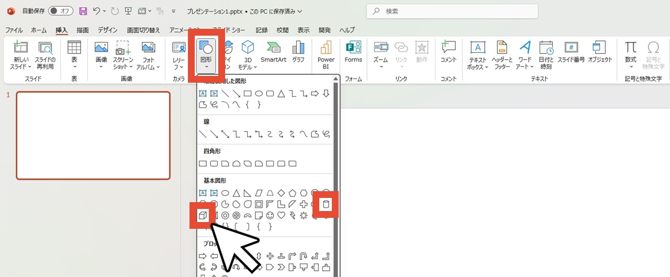Pick the right arrow under ブロック矢印
Screen dimensions: 670x277
coord(203,256)
